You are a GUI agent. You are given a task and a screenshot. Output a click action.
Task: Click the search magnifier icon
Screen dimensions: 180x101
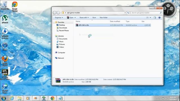[x=161, y=13]
